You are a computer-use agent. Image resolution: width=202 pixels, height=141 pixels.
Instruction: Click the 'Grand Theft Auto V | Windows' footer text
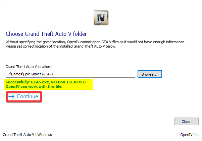pos(27,135)
